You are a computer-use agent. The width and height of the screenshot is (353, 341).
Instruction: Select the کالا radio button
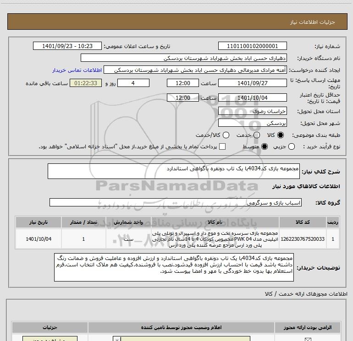pos(281,135)
